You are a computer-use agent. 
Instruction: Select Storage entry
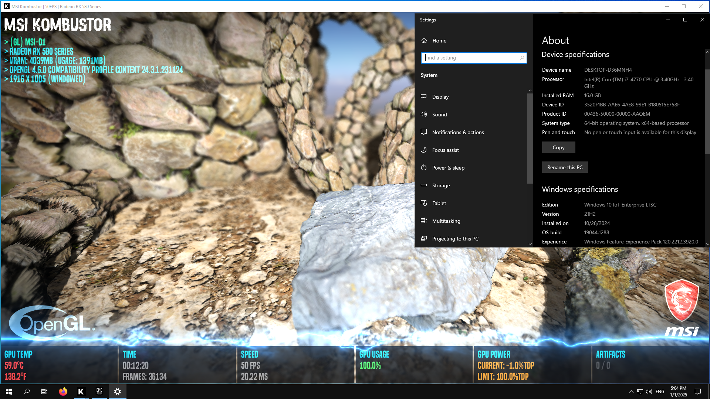(441, 185)
